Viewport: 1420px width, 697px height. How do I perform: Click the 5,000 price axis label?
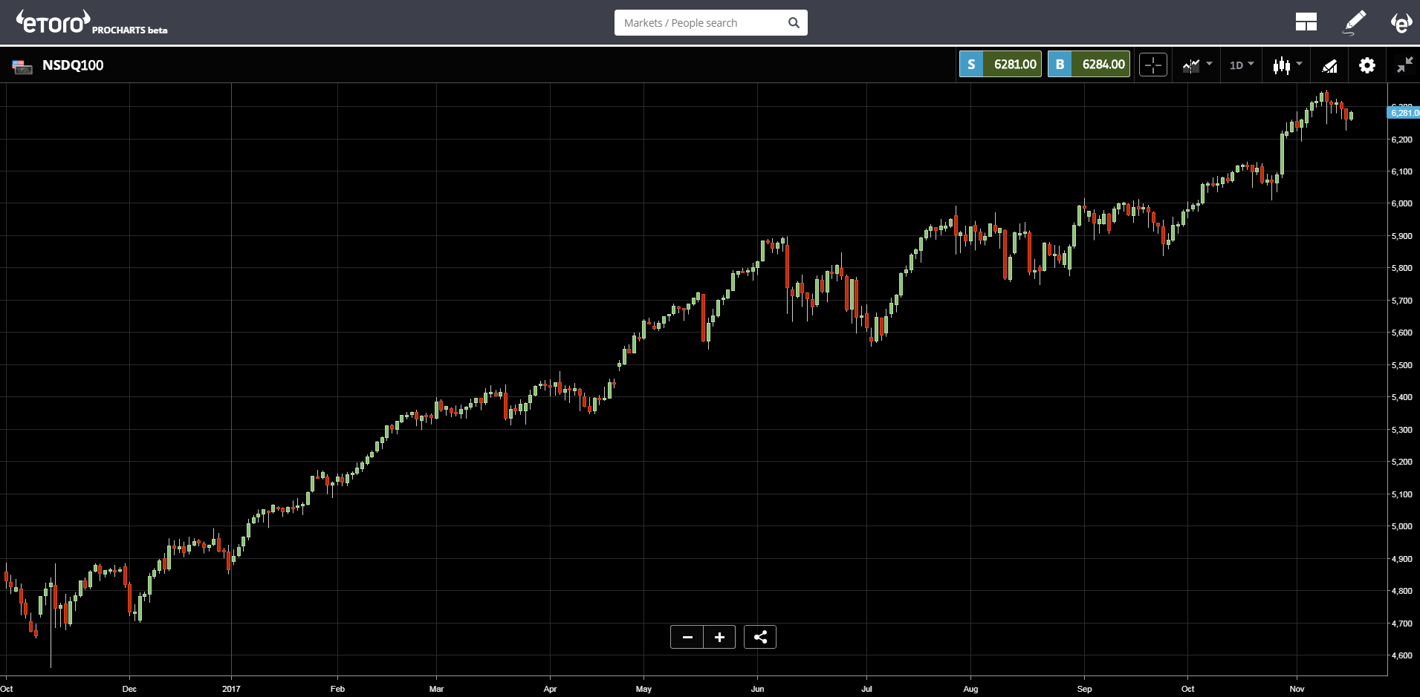tap(1402, 526)
